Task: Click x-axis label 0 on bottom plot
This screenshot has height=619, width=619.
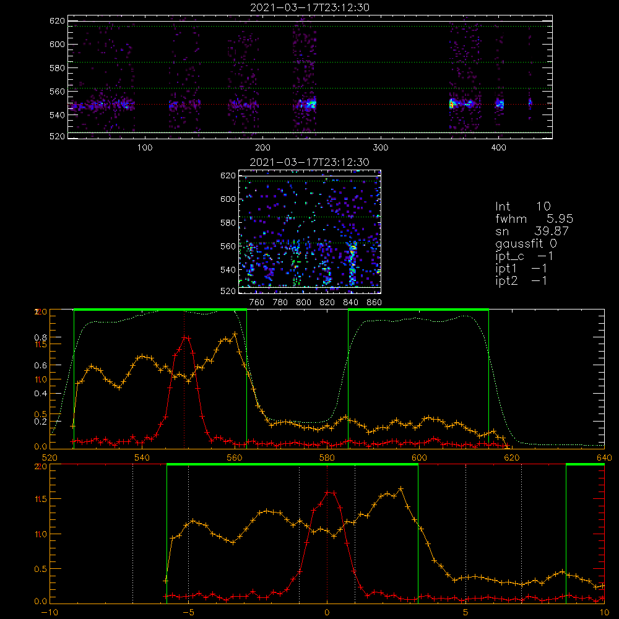Action: click(x=327, y=613)
